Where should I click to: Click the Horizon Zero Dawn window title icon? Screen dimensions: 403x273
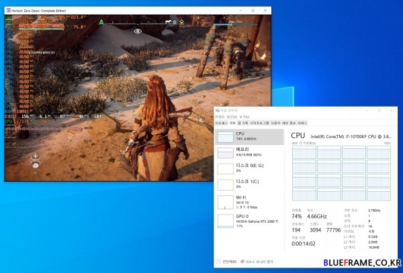tap(9, 11)
